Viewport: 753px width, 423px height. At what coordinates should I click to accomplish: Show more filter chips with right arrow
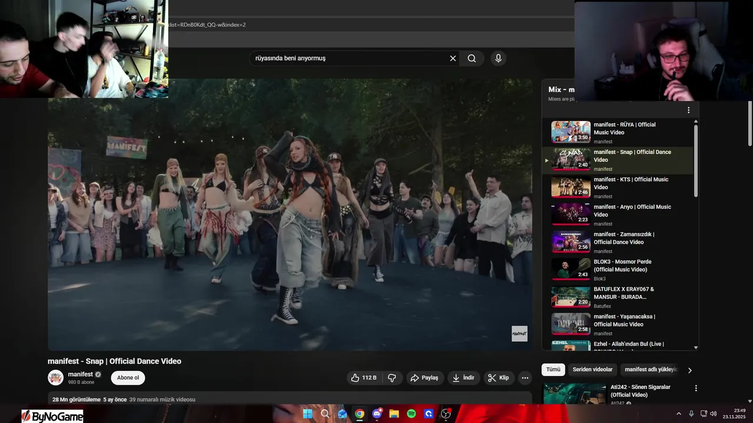[690, 370]
